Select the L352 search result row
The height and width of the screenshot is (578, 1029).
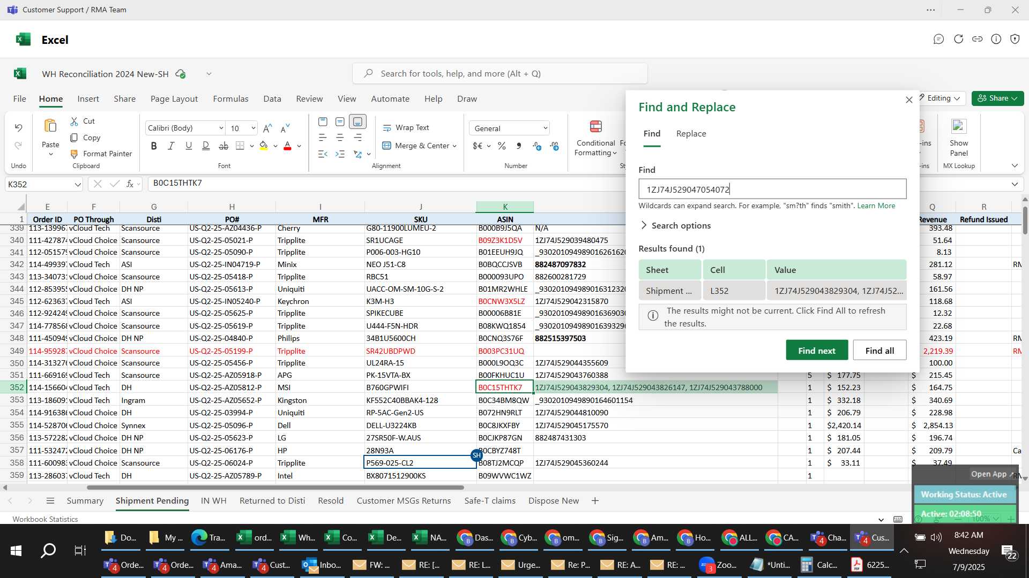772,291
